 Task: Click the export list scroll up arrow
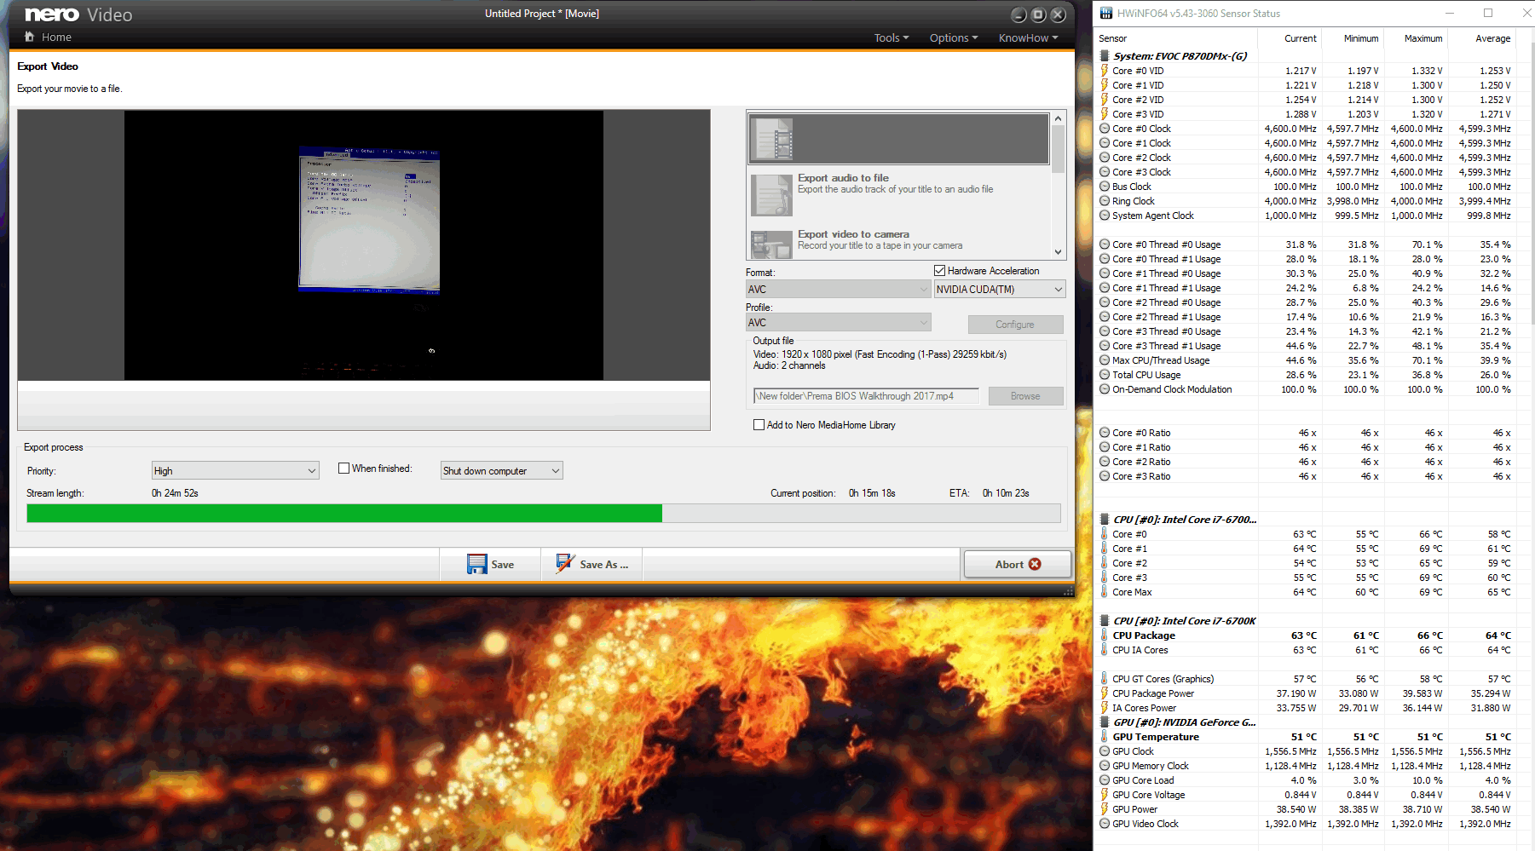click(x=1059, y=118)
